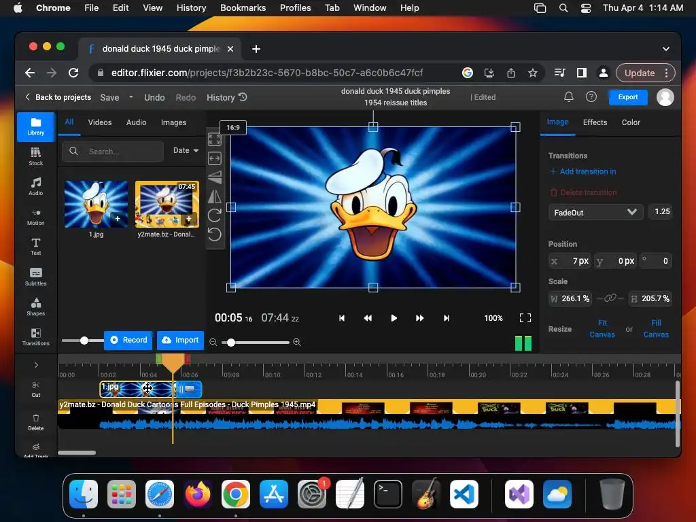Toggle the scale aspect ratio link
Image resolution: width=696 pixels, height=522 pixels.
pyautogui.click(x=610, y=298)
